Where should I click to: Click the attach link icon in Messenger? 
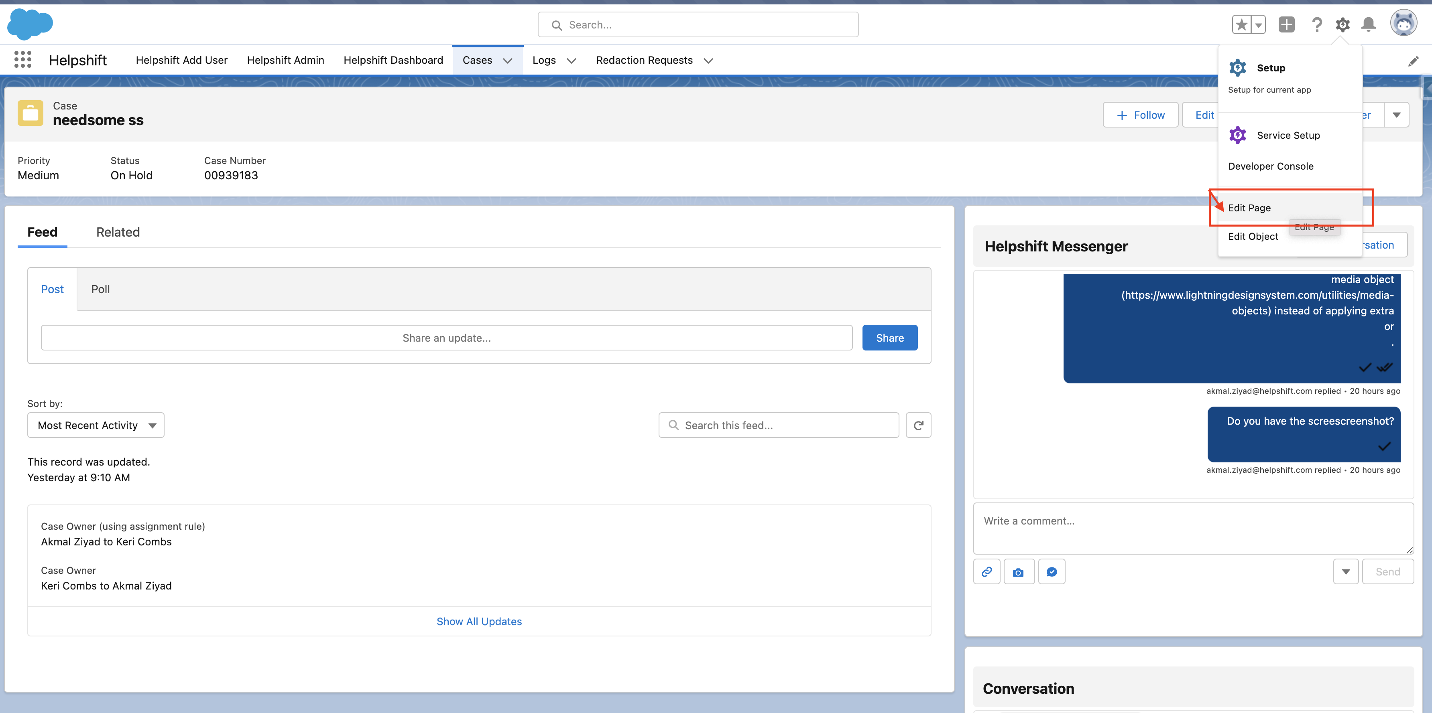(987, 571)
